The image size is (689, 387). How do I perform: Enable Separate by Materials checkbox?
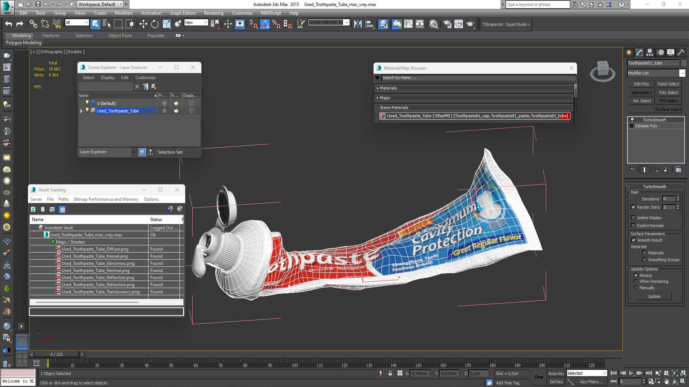pos(644,253)
